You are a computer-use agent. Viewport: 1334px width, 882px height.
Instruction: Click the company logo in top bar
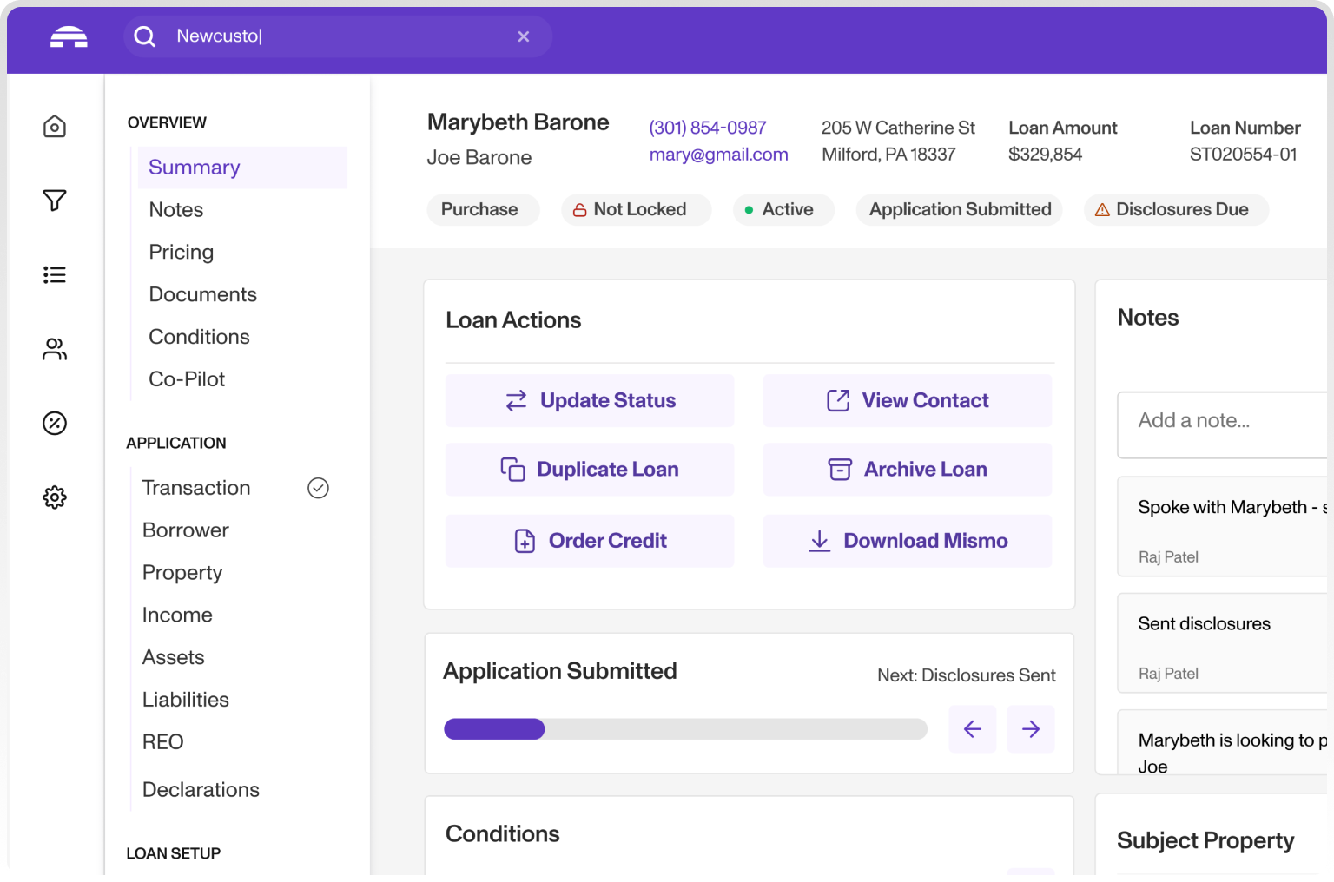tap(69, 36)
